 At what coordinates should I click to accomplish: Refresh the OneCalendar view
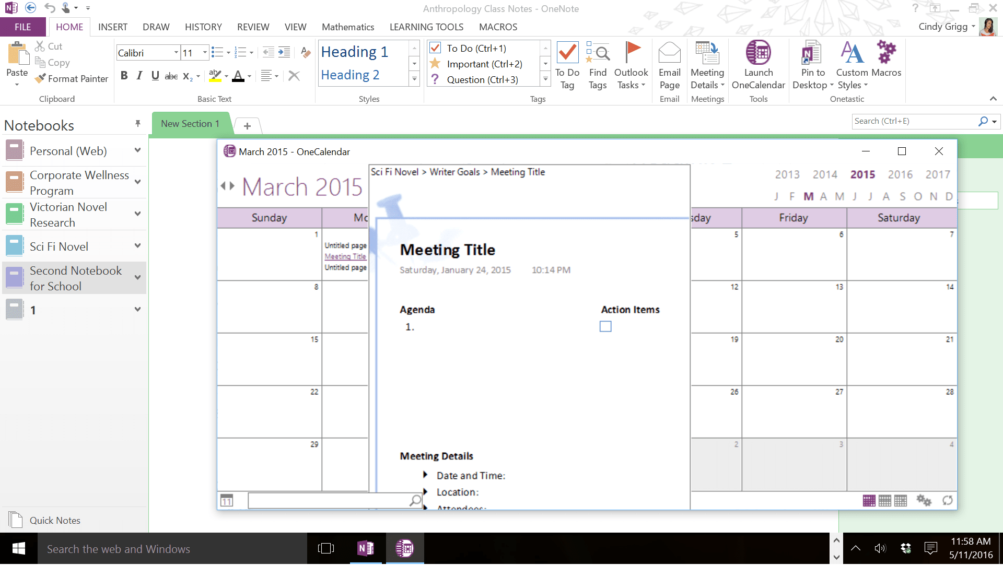[948, 500]
